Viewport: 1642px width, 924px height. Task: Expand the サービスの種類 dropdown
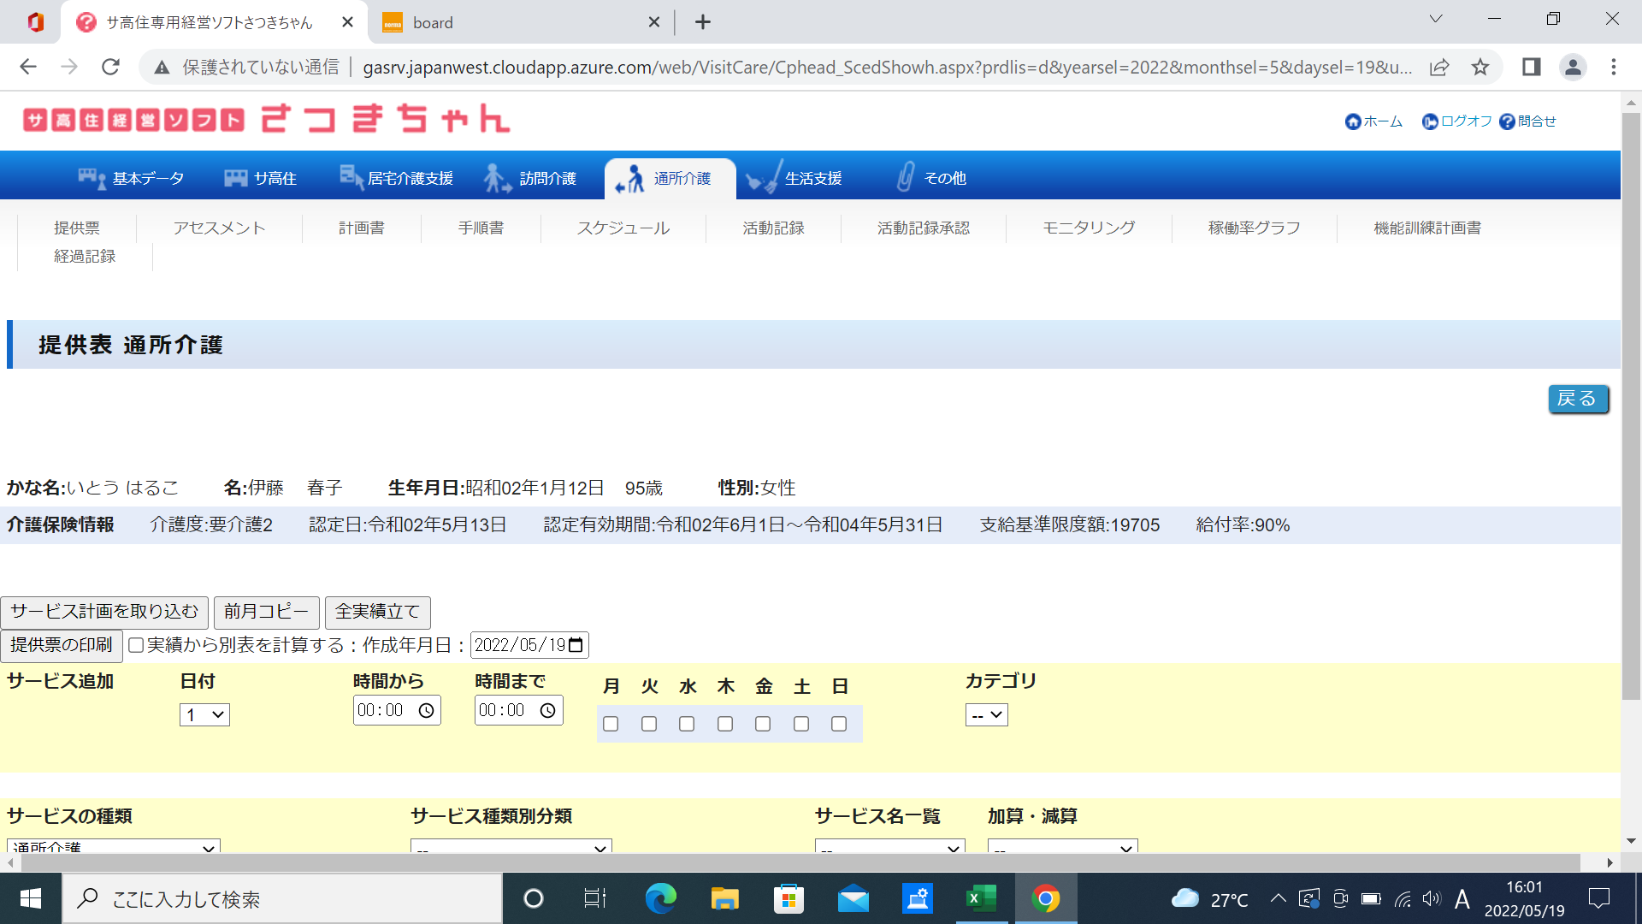click(113, 846)
